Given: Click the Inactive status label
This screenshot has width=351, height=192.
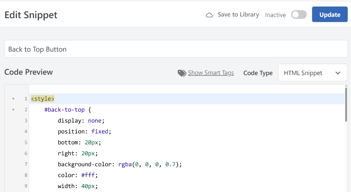Looking at the screenshot, I should coord(275,15).
